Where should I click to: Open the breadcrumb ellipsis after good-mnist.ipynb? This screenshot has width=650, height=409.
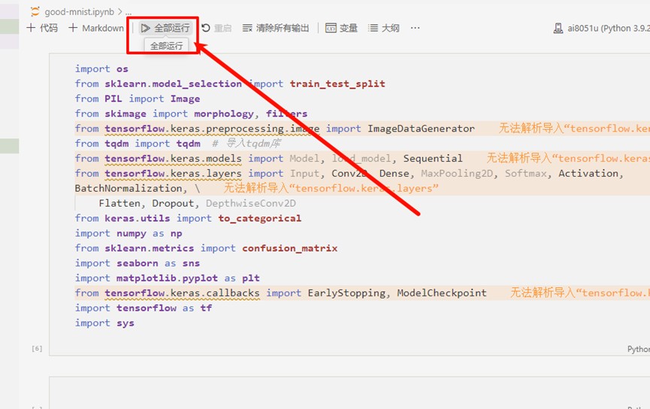tap(128, 13)
